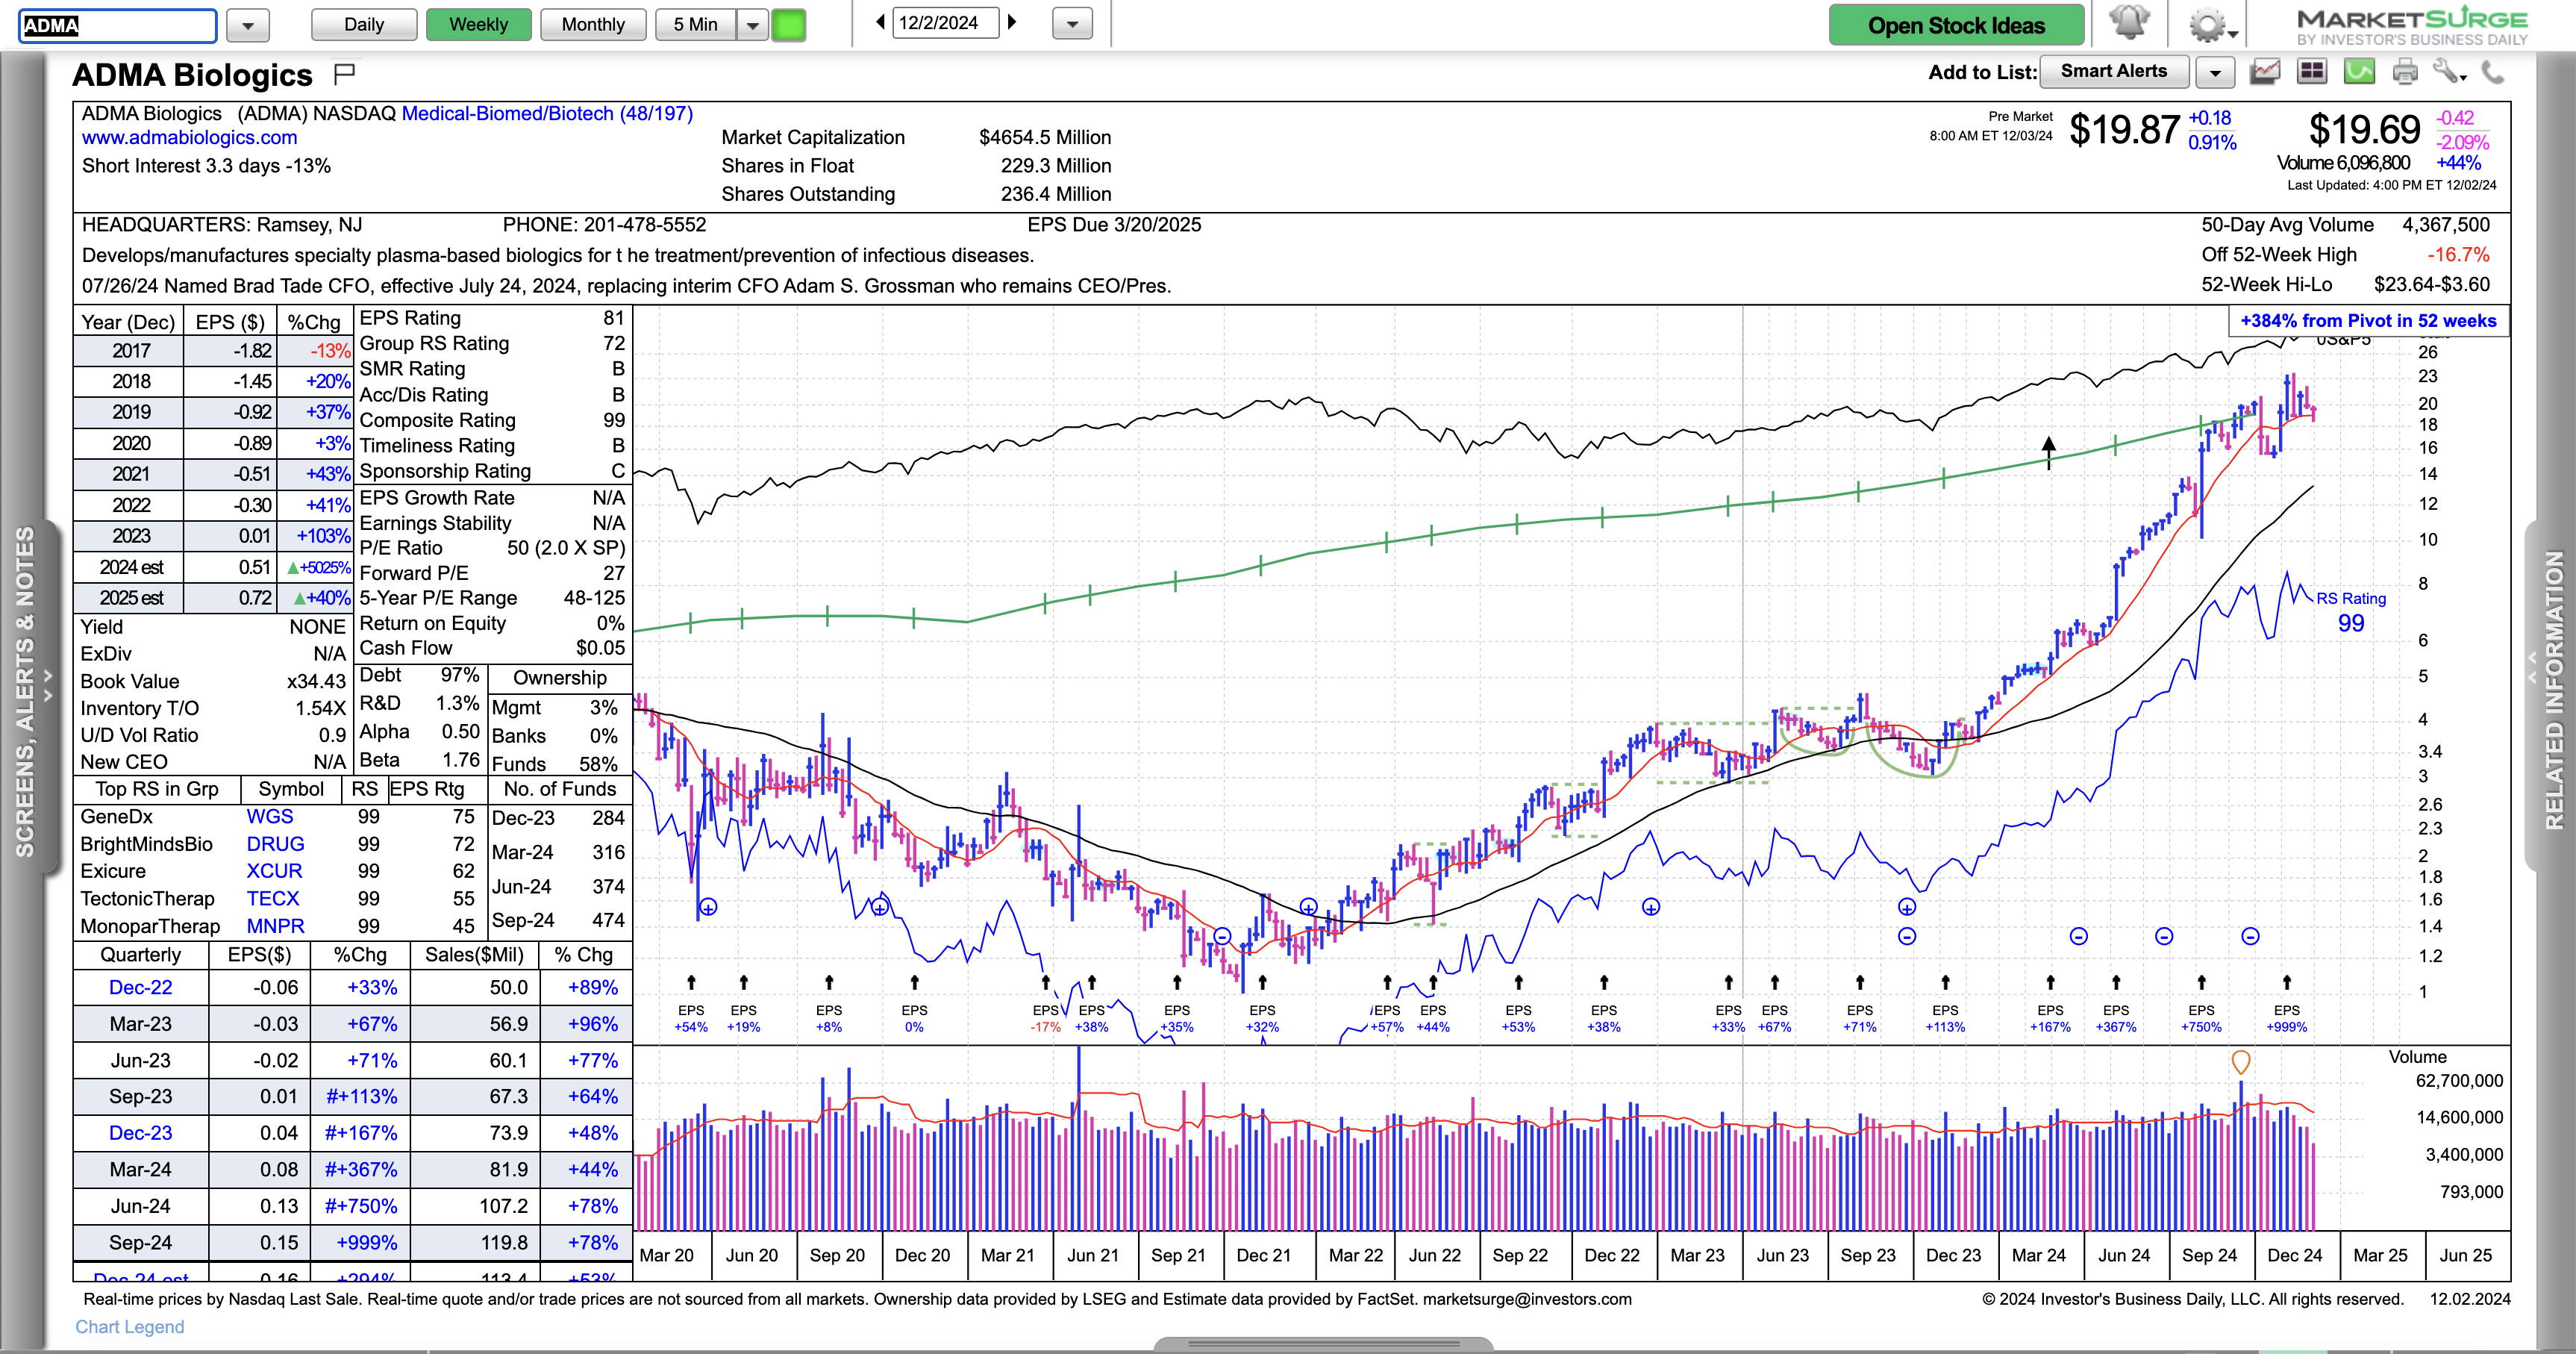Image resolution: width=2576 pixels, height=1354 pixels.
Task: Click the printer icon
Action: tap(2405, 72)
